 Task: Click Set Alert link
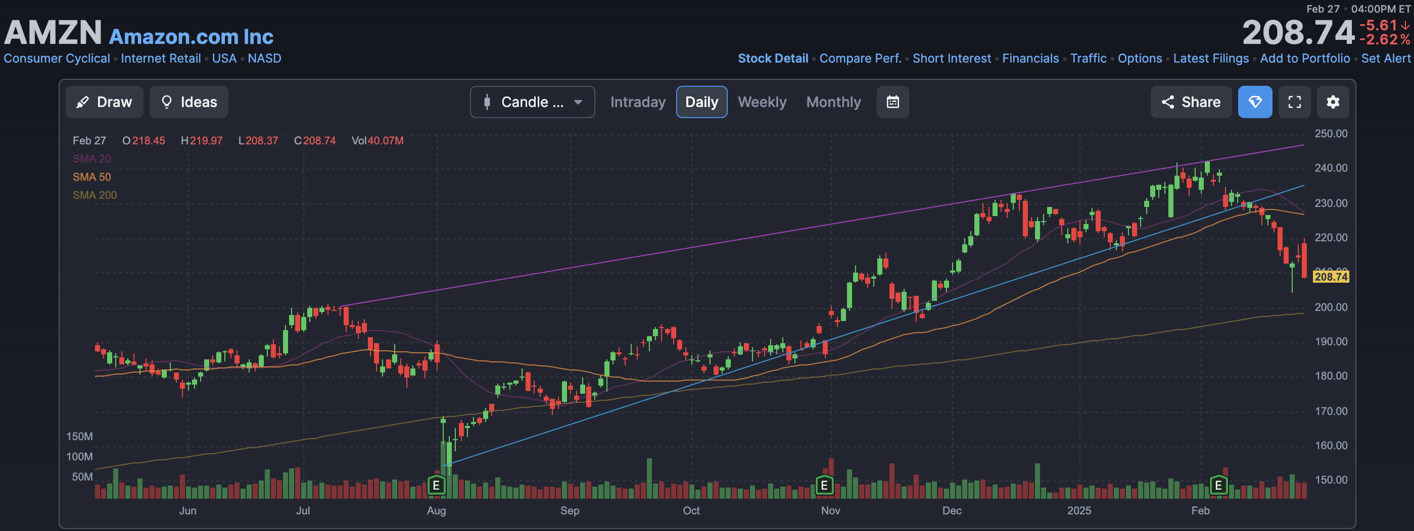pos(1386,58)
